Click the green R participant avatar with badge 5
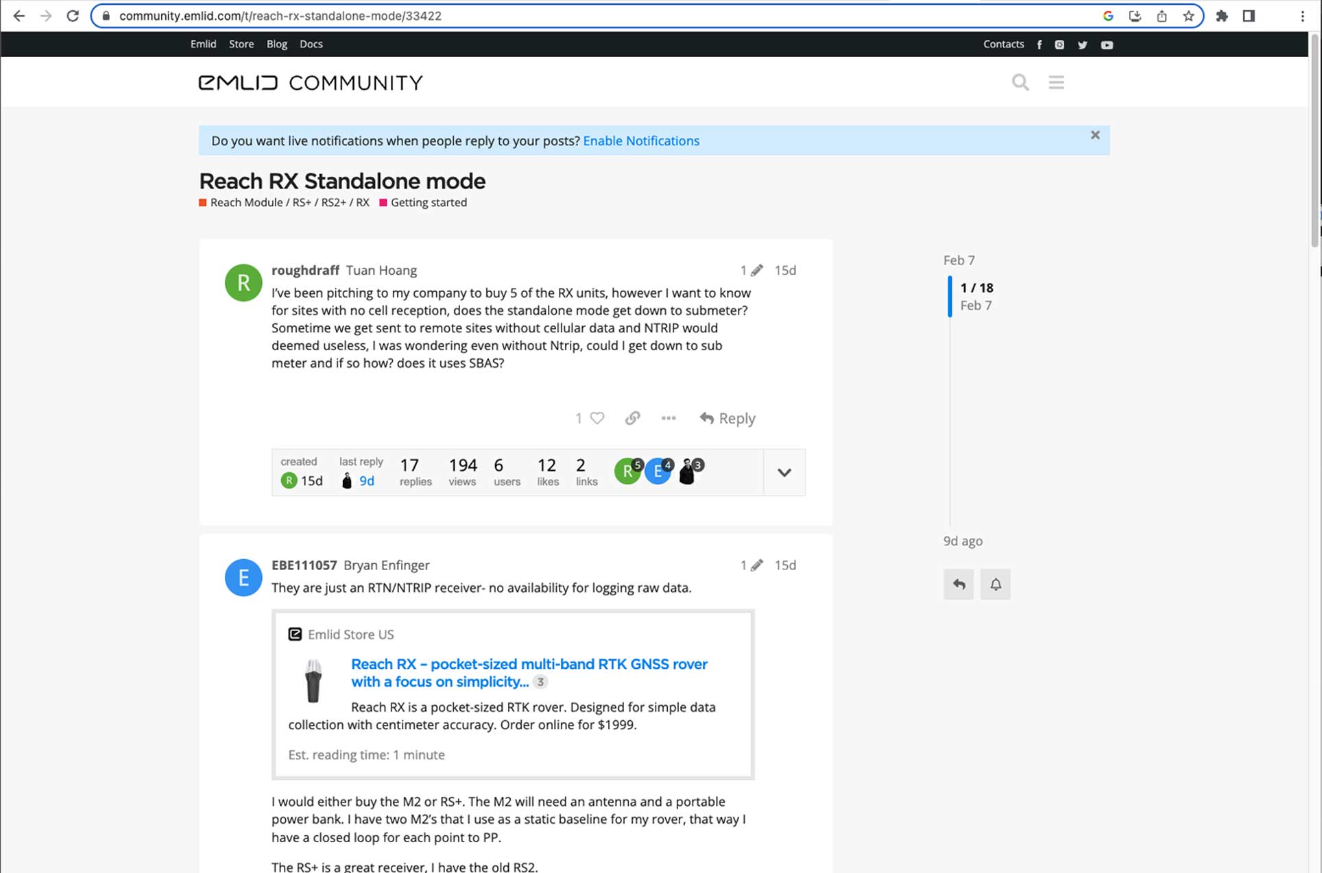Image resolution: width=1322 pixels, height=873 pixels. (628, 471)
